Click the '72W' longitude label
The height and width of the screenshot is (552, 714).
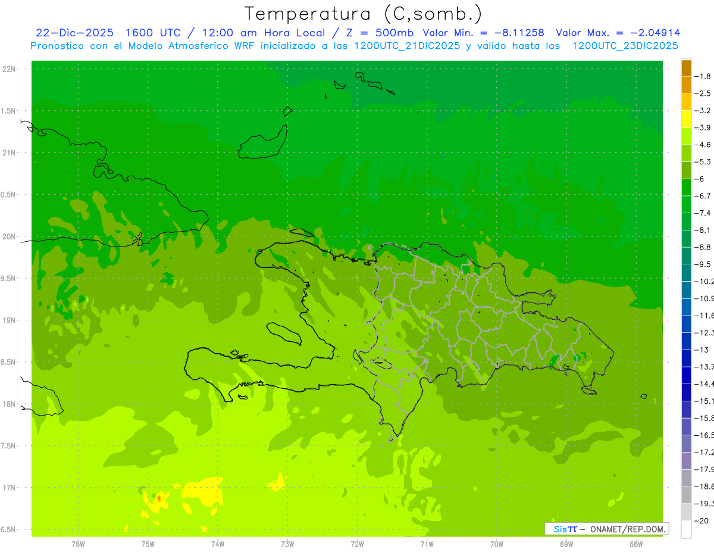(357, 544)
